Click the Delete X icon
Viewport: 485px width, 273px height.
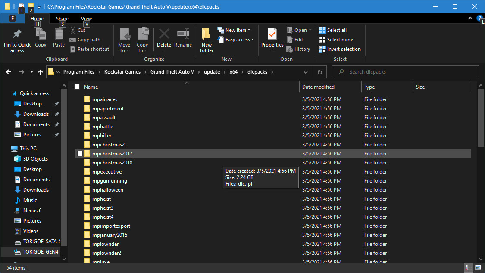point(164,34)
